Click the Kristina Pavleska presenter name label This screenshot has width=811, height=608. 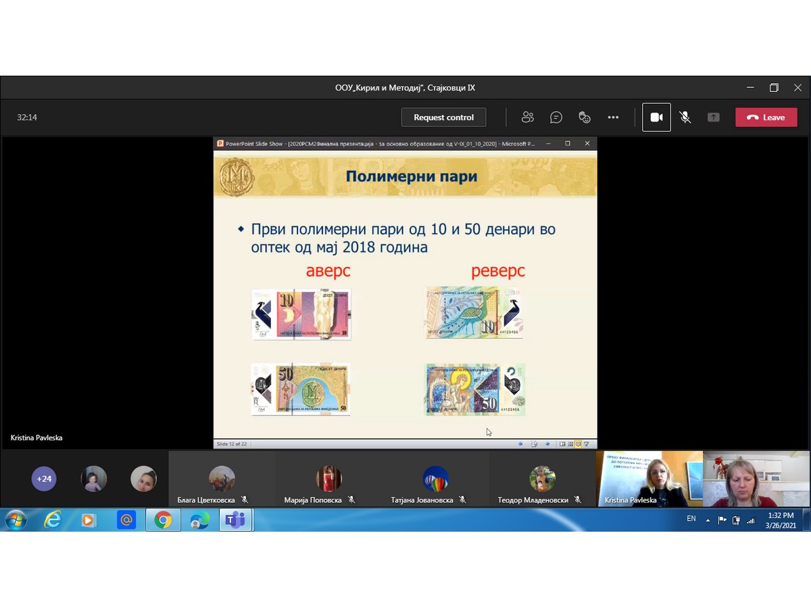click(36, 438)
